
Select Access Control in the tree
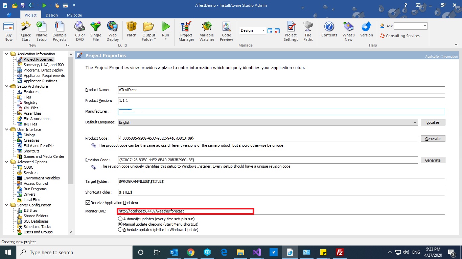tap(36, 183)
